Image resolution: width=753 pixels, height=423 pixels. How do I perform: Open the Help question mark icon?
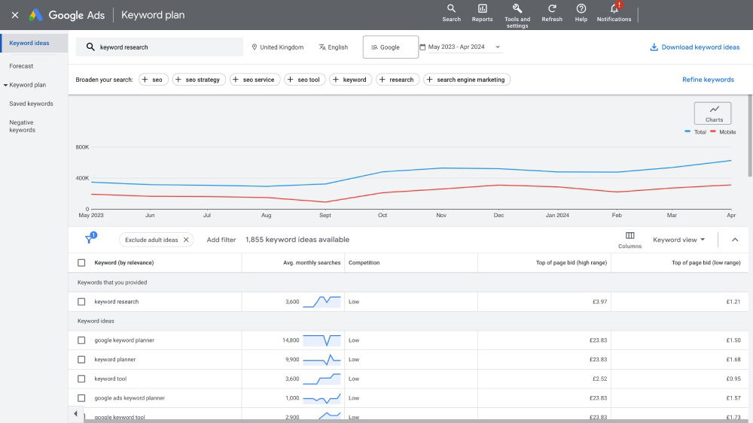[581, 9]
